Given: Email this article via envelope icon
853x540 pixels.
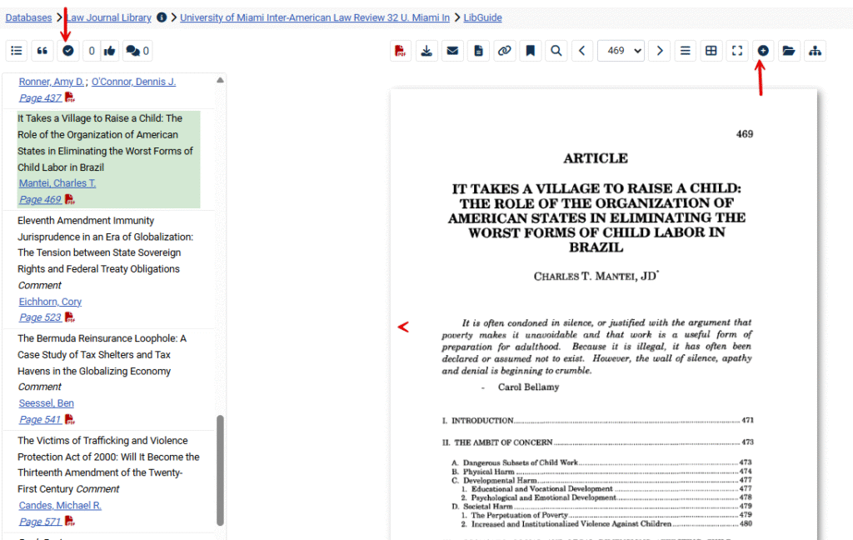Looking at the screenshot, I should click(452, 51).
